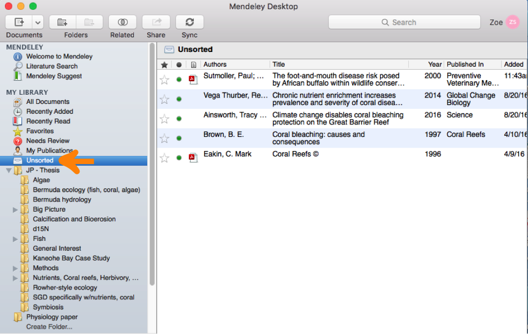The image size is (528, 334).
Task: Sort by the Added column header
Action: [x=514, y=64]
